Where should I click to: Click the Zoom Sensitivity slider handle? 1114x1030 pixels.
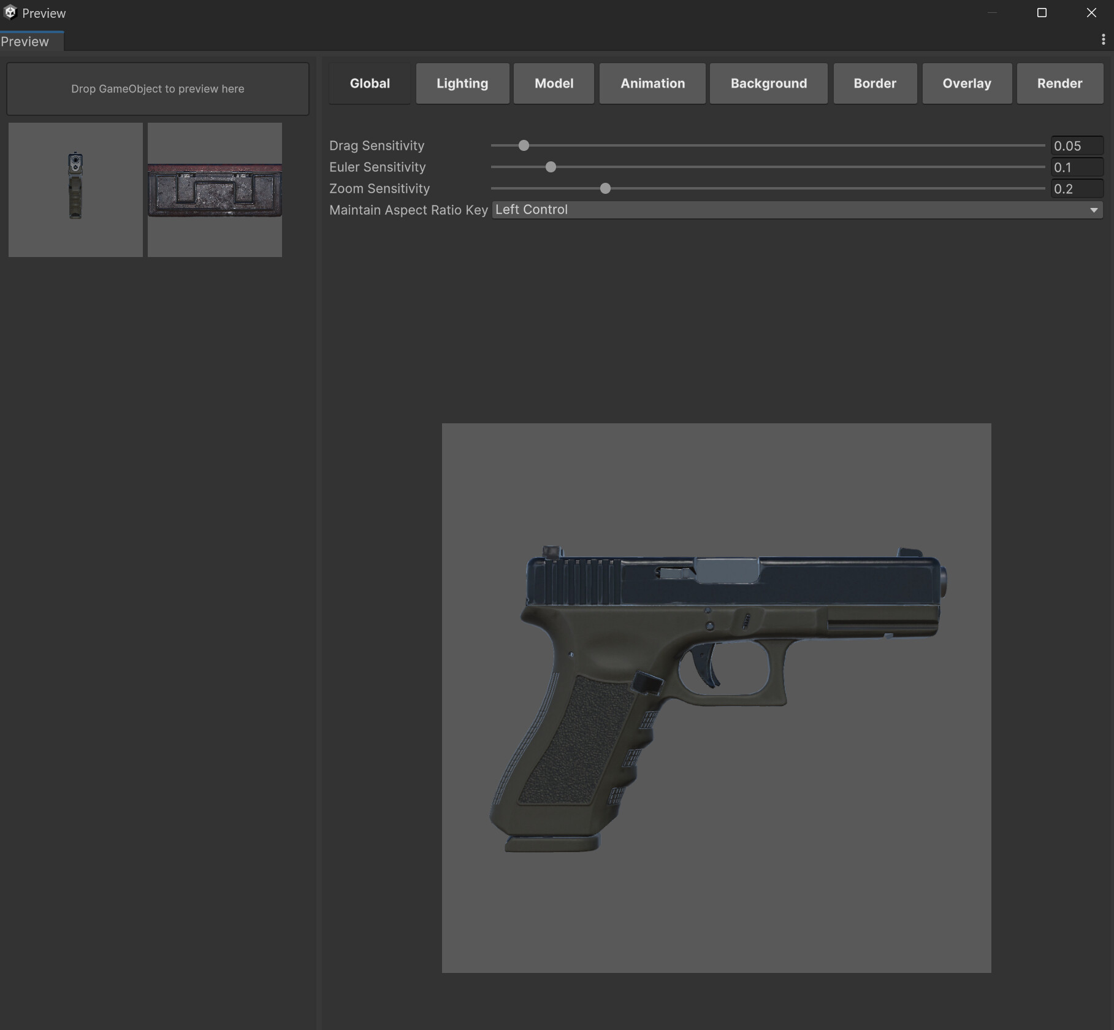click(605, 189)
